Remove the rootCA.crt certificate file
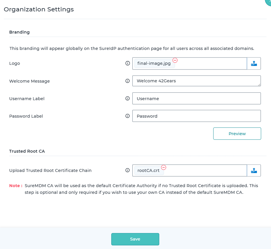The height and width of the screenshot is (249, 271). coord(164,167)
